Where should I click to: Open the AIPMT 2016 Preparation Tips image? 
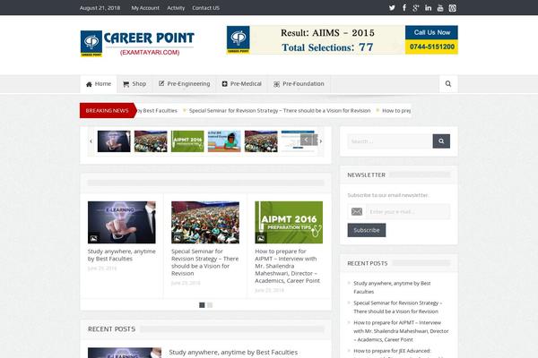289,222
